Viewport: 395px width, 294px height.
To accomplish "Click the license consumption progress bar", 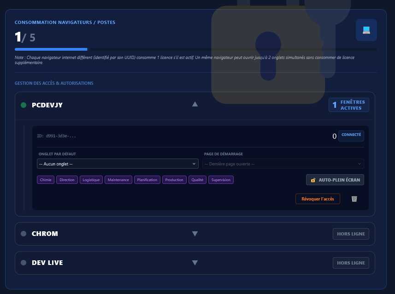I will point(196,49).
